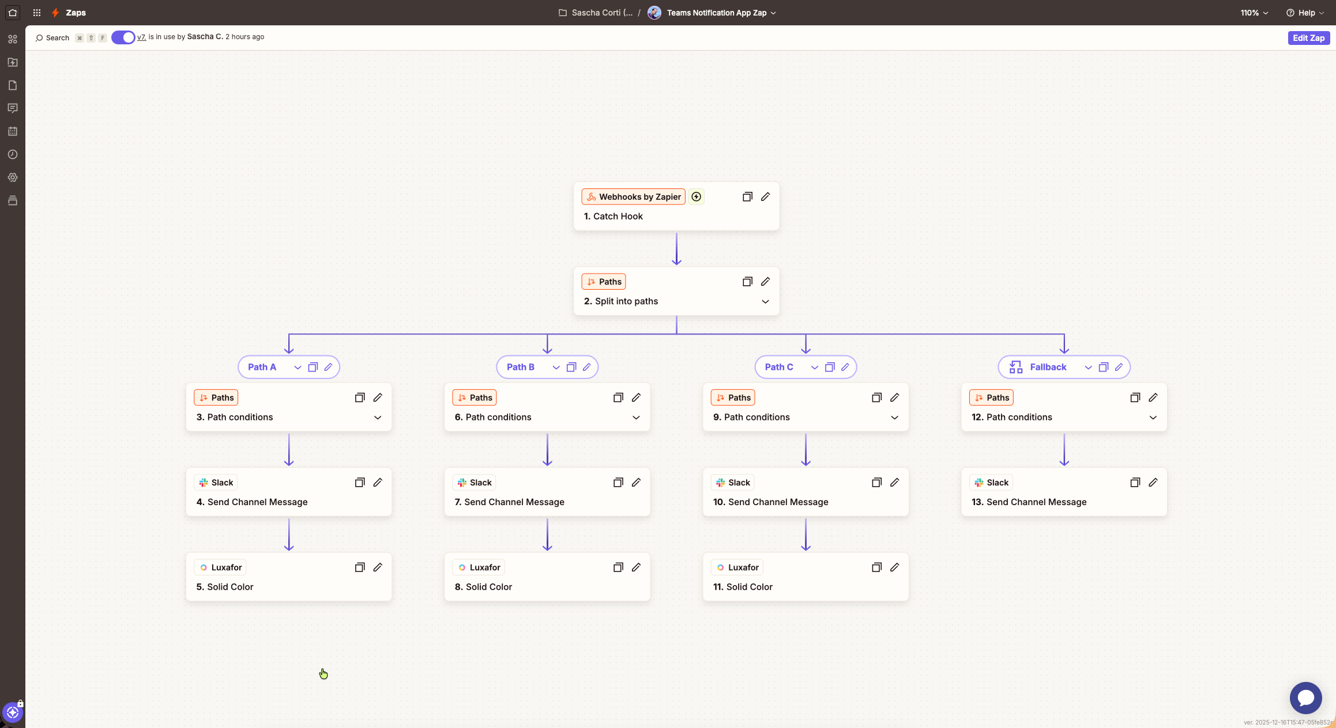Image resolution: width=1336 pixels, height=728 pixels.
Task: Open the apps grid launcher icon
Action: pyautogui.click(x=37, y=13)
